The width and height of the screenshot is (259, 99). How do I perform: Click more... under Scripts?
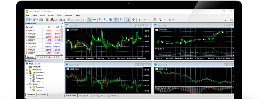39,90
